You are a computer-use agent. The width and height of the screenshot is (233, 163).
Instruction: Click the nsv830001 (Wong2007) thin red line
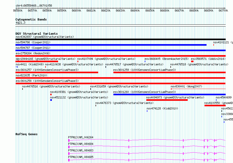(x=198, y=89)
